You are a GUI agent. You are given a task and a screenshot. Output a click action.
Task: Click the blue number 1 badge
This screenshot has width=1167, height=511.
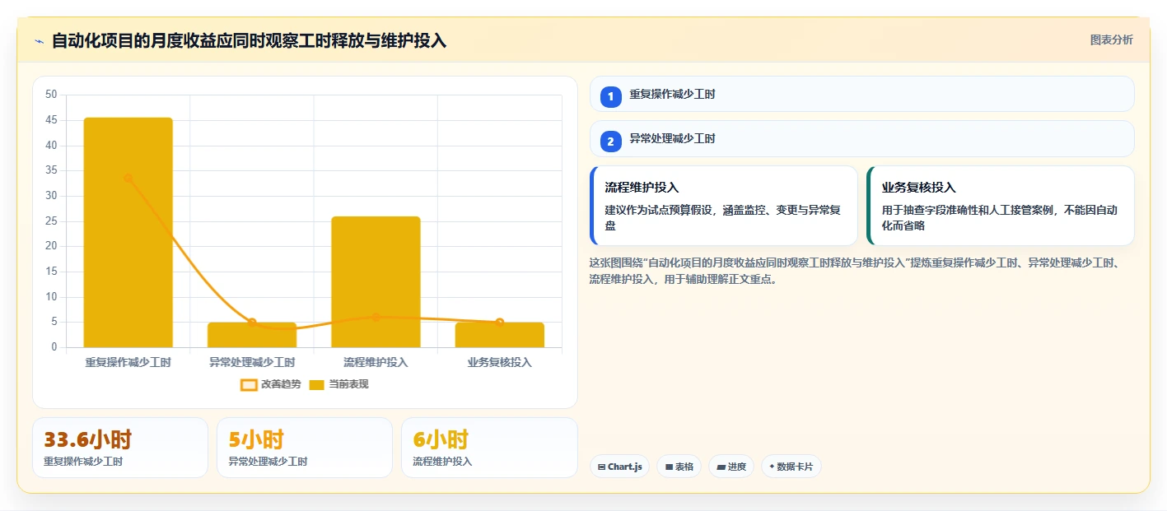pos(611,97)
